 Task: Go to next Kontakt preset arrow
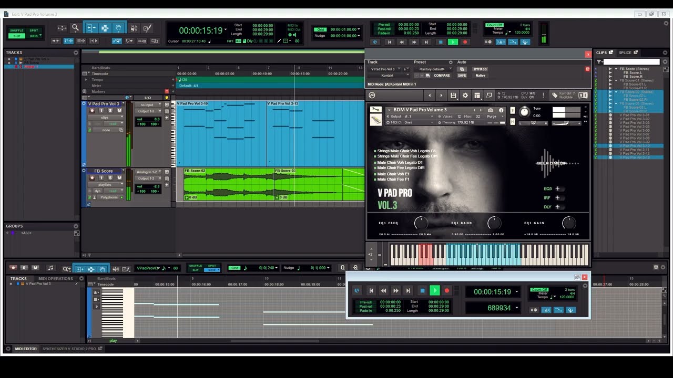click(x=441, y=95)
